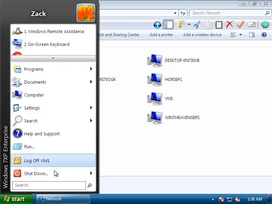
Task: Open Computer from Start menu
Action: 53,95
